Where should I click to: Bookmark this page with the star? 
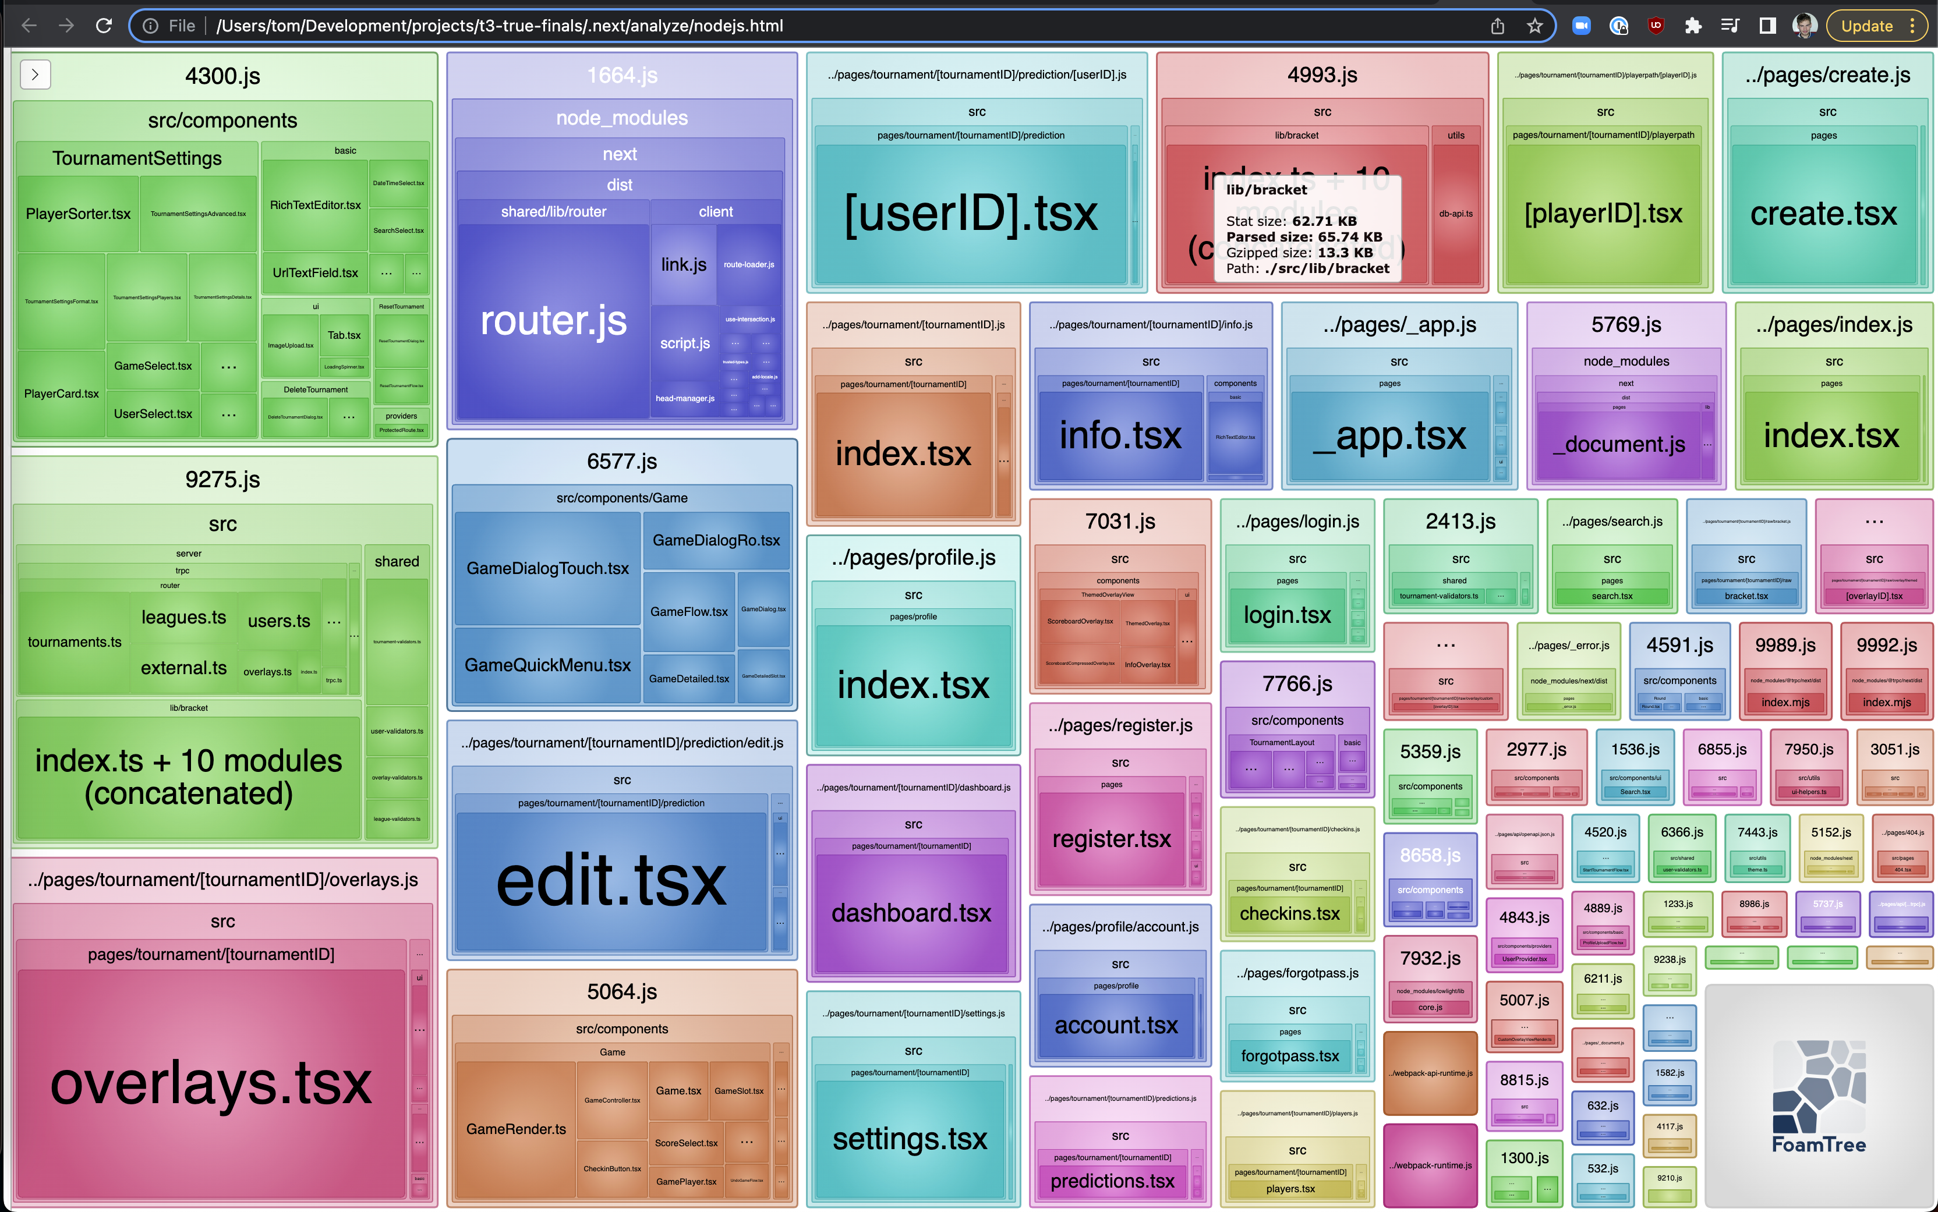pyautogui.click(x=1534, y=26)
